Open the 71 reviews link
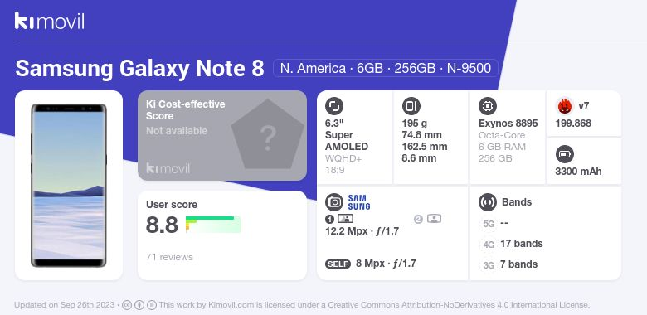 (169, 257)
